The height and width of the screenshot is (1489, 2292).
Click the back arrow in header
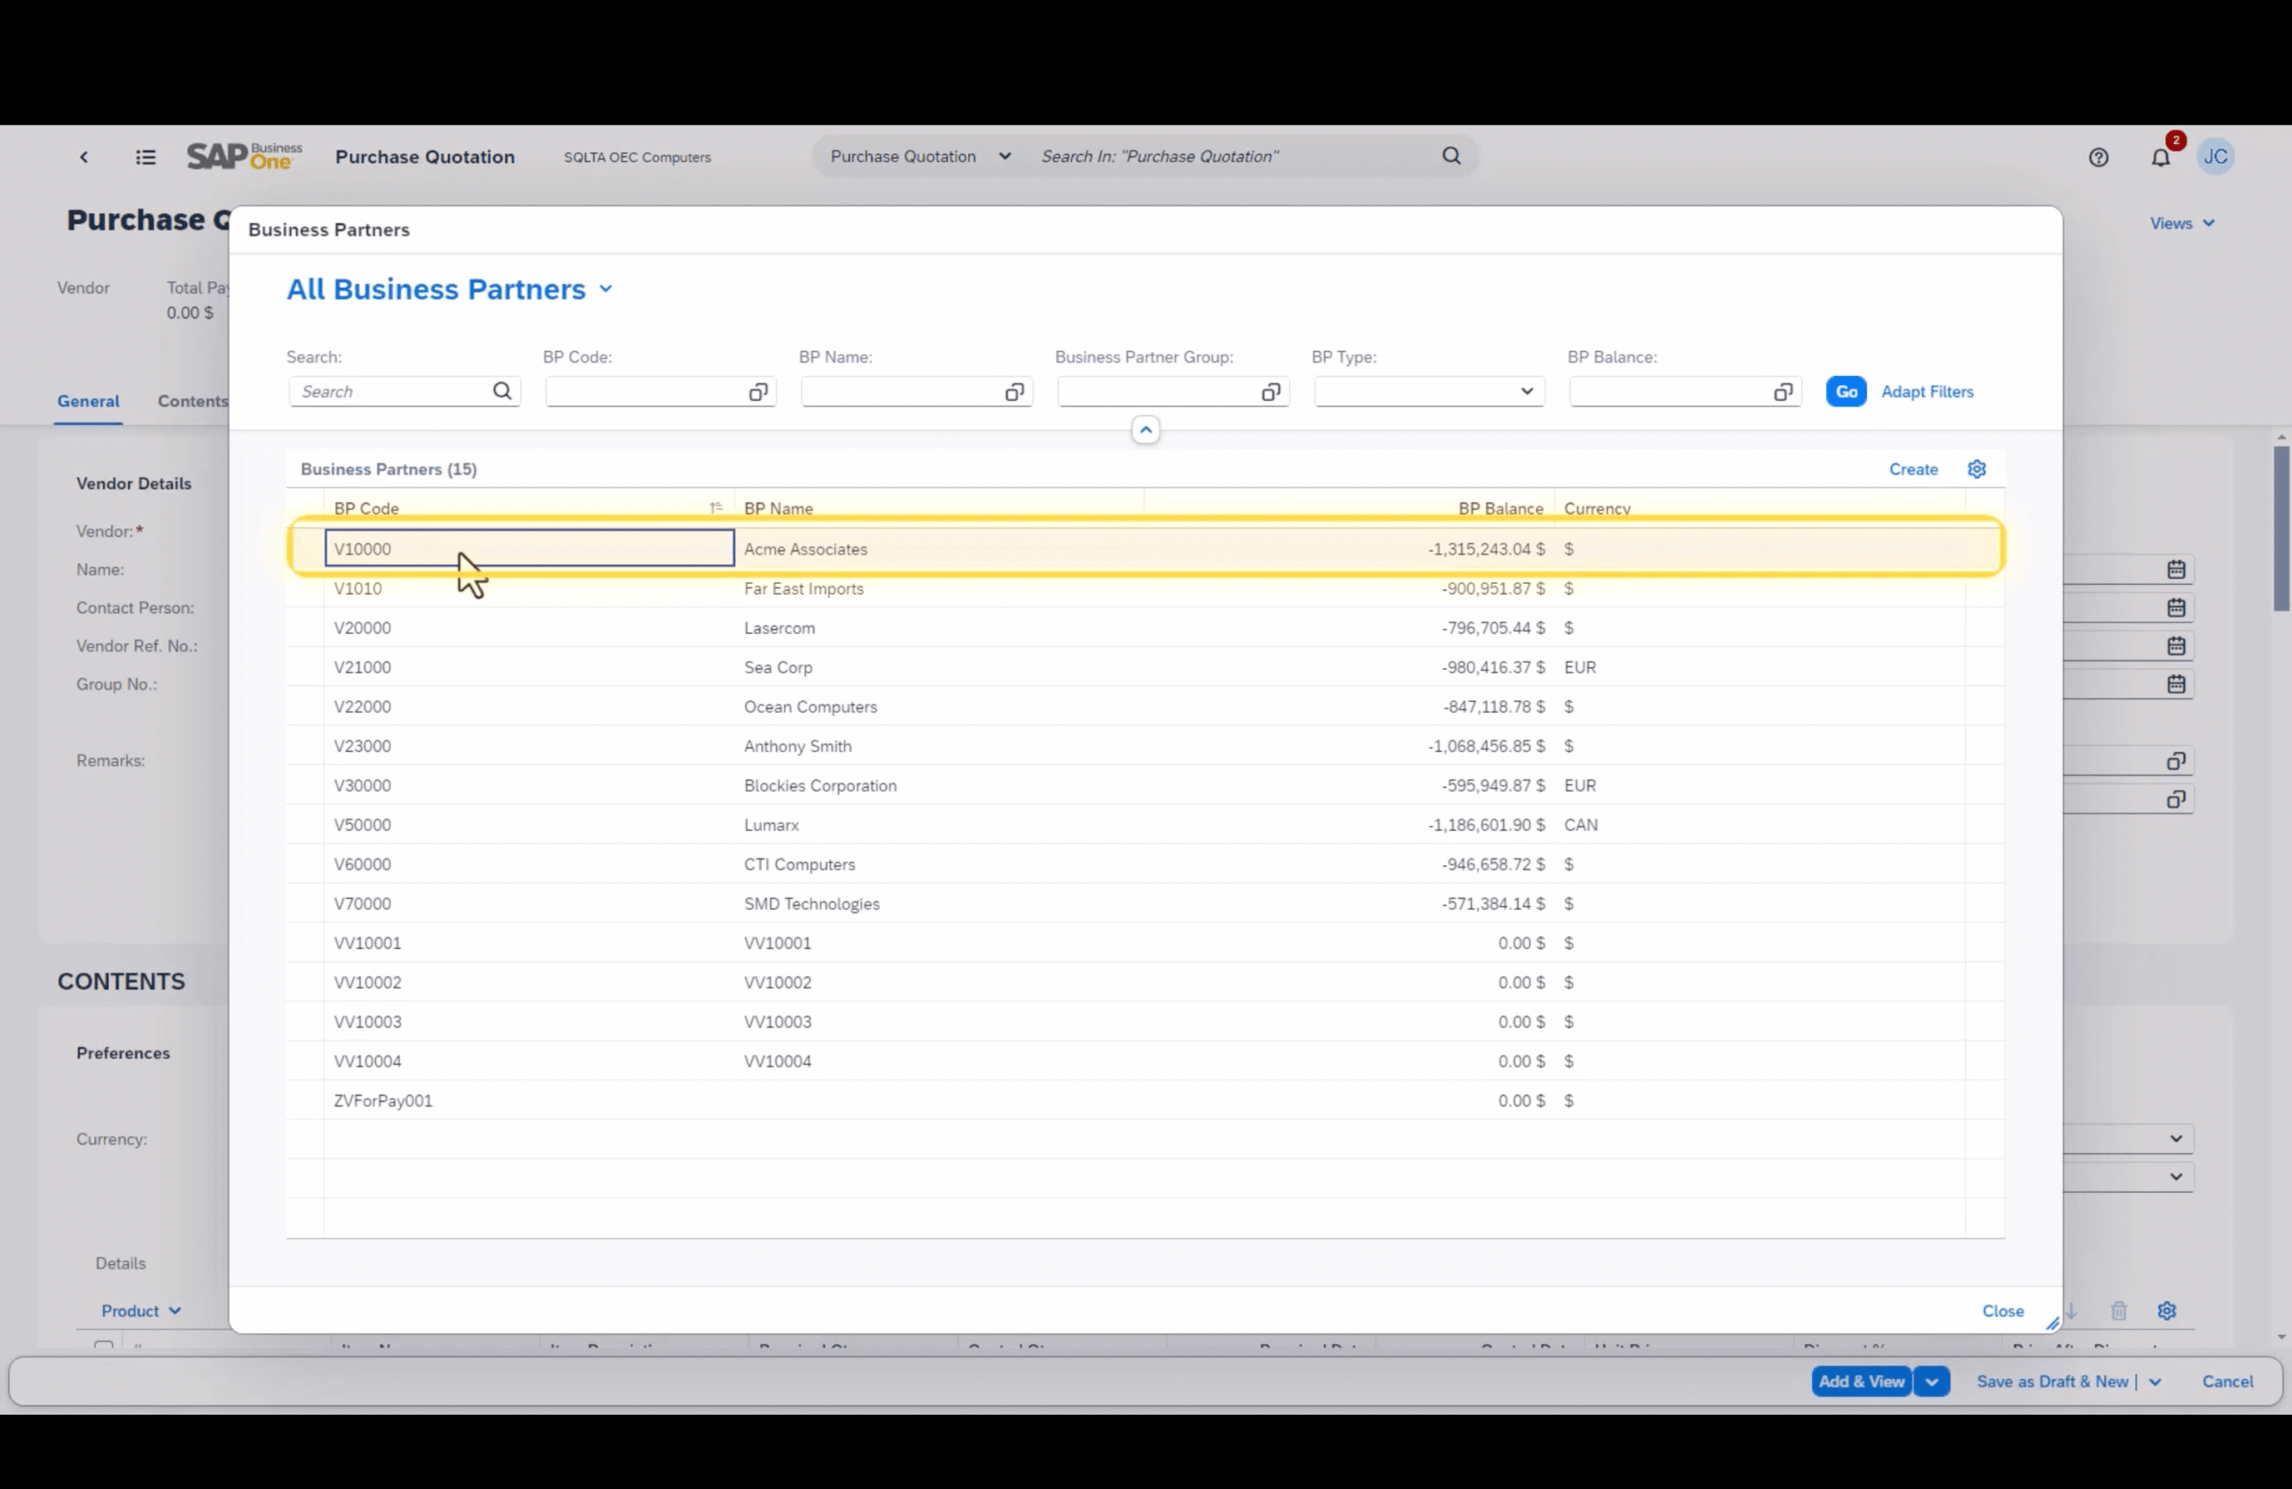84,157
